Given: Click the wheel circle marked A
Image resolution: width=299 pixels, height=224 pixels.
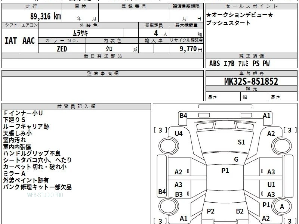Looking at the screenshot, I should pyautogui.click(x=282, y=207).
